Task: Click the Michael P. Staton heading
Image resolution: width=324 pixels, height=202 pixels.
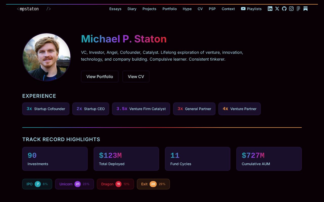Action: coord(124,39)
